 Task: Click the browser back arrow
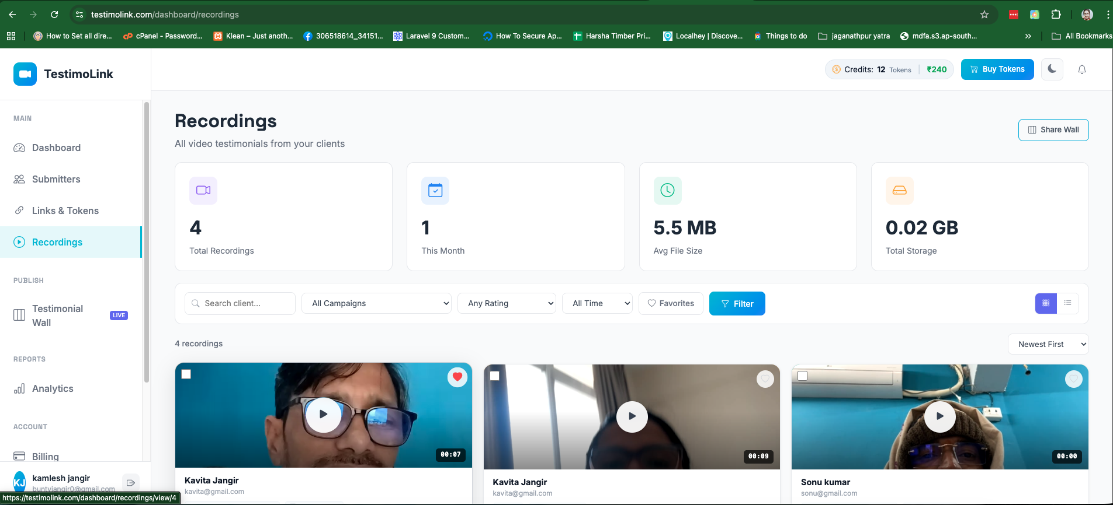click(12, 15)
